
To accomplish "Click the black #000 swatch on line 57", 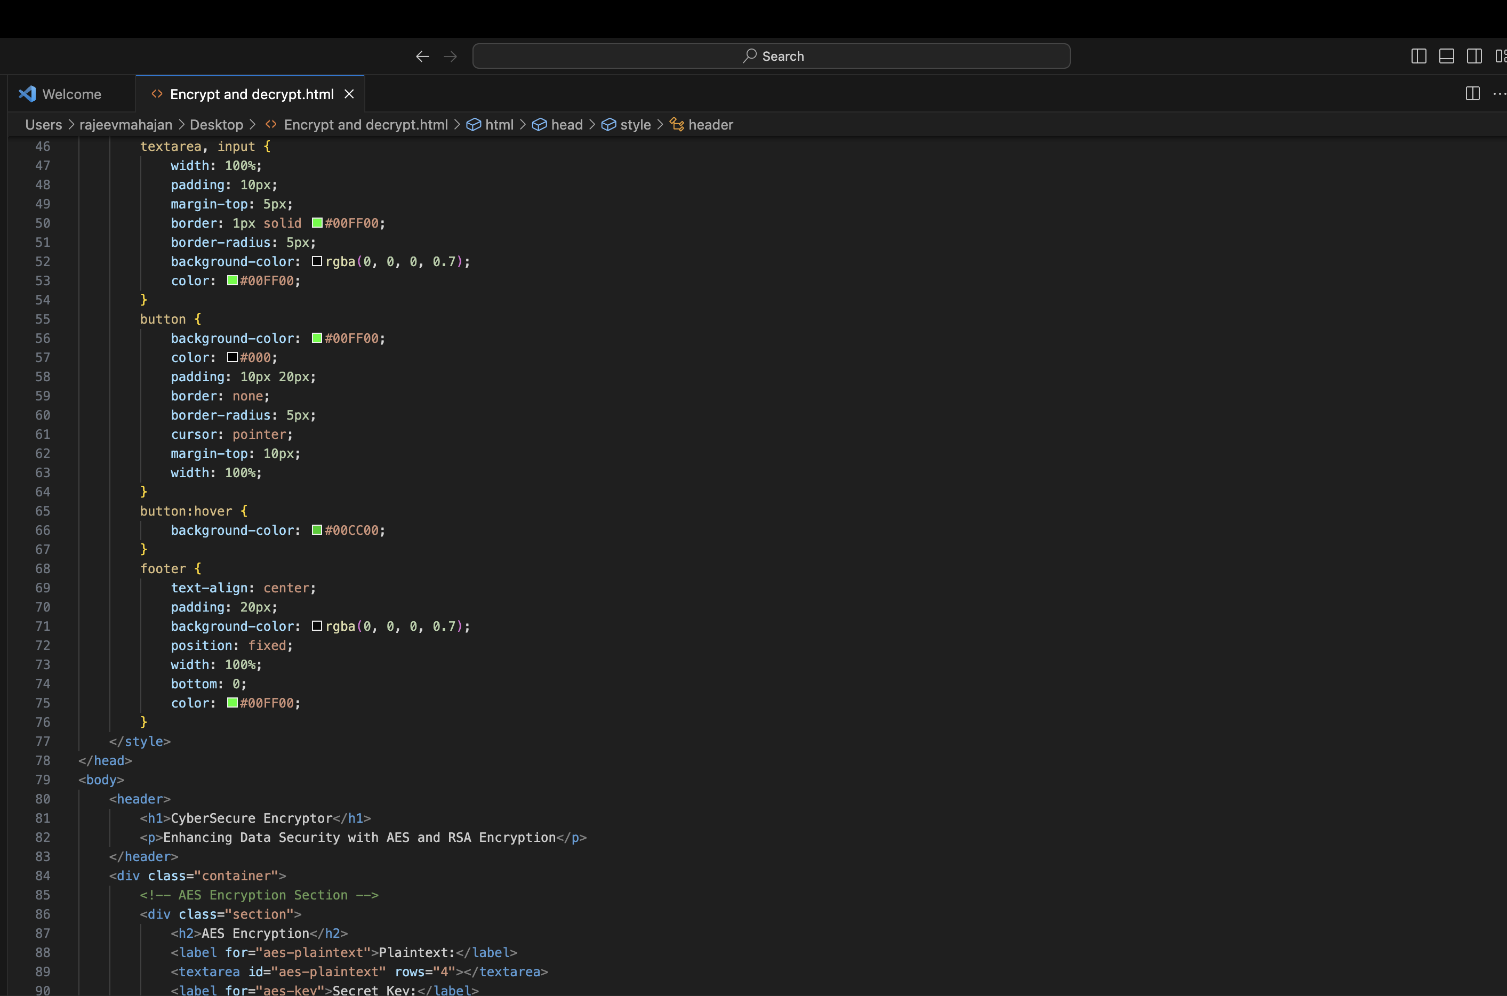I will tap(233, 357).
